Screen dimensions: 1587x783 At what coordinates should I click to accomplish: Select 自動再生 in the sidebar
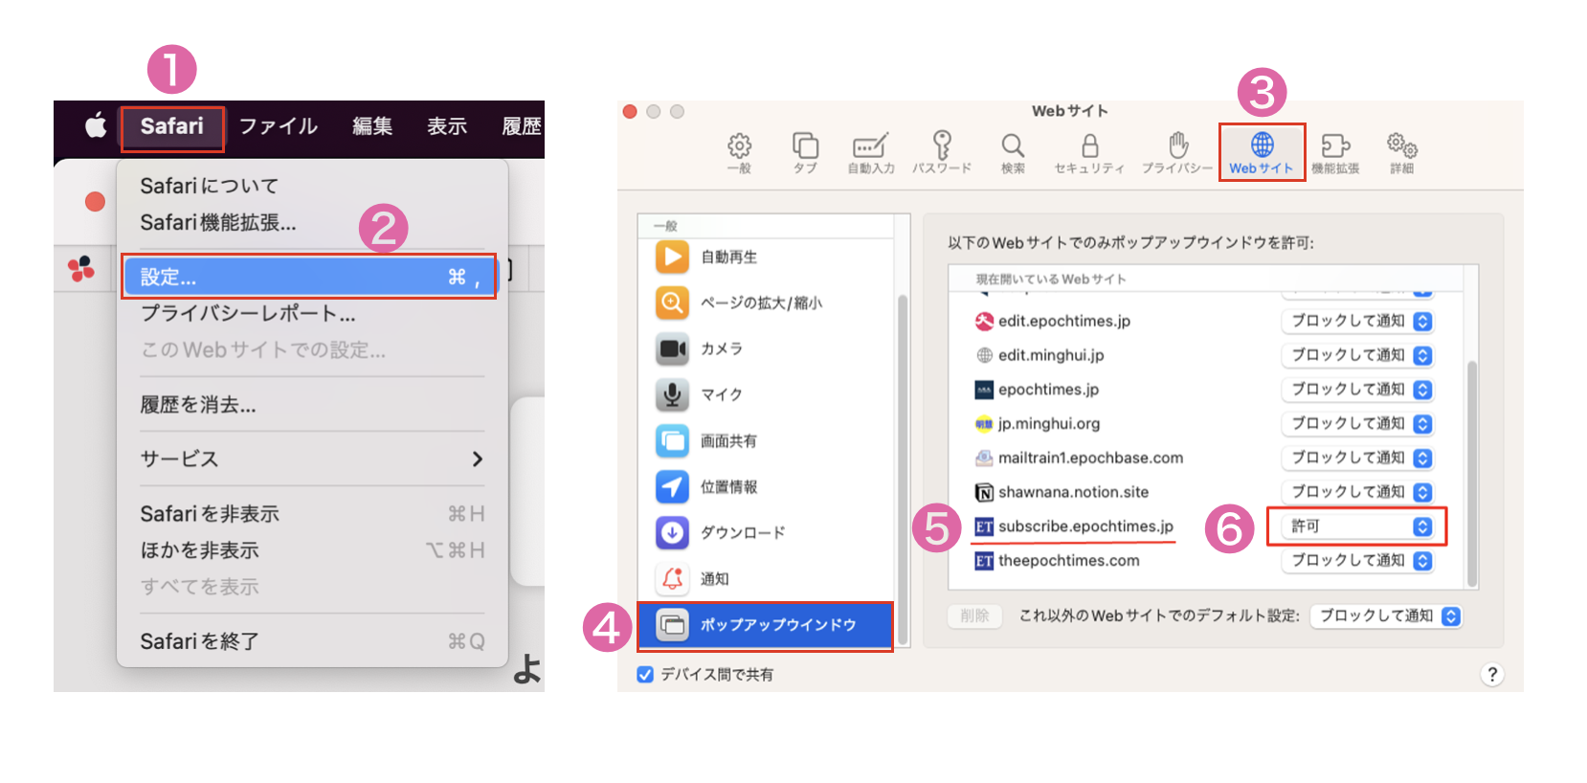(766, 257)
